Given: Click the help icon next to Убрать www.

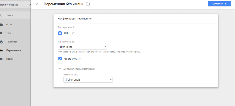Looking at the screenshot, I should point(80,59).
